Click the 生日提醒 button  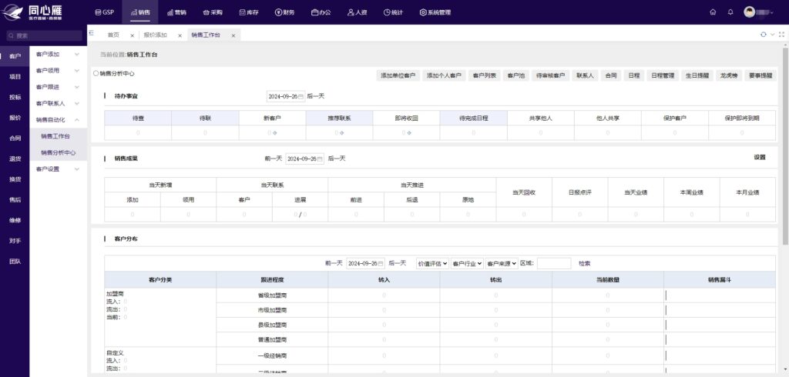click(697, 75)
